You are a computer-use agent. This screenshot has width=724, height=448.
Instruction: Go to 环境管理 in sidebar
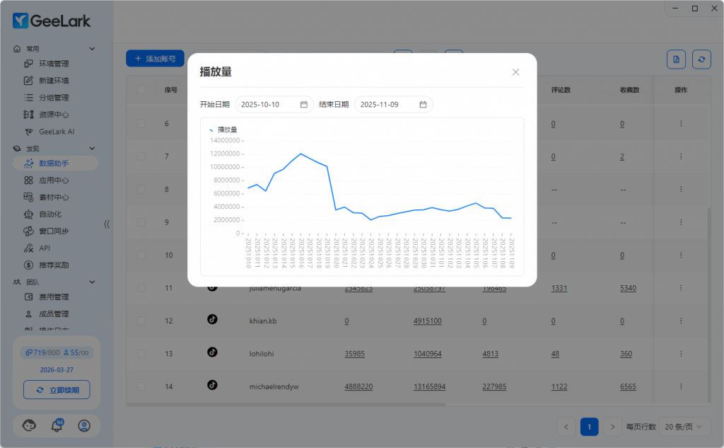coord(54,64)
